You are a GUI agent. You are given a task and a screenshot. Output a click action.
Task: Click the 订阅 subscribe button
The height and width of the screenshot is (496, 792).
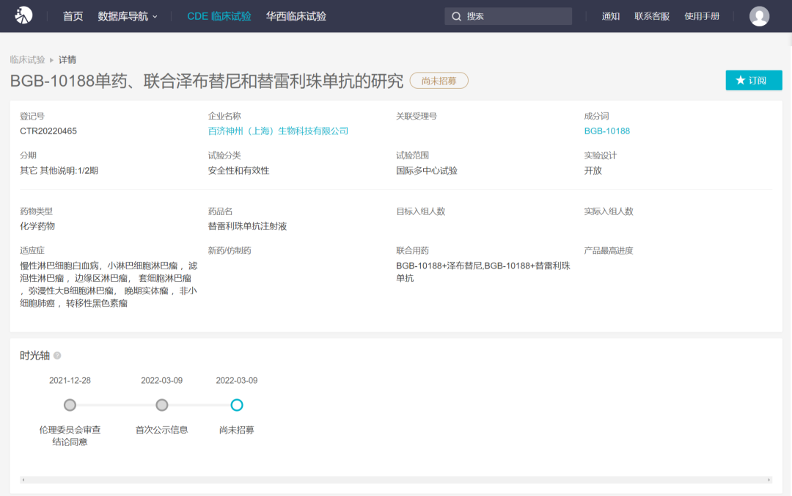click(754, 81)
